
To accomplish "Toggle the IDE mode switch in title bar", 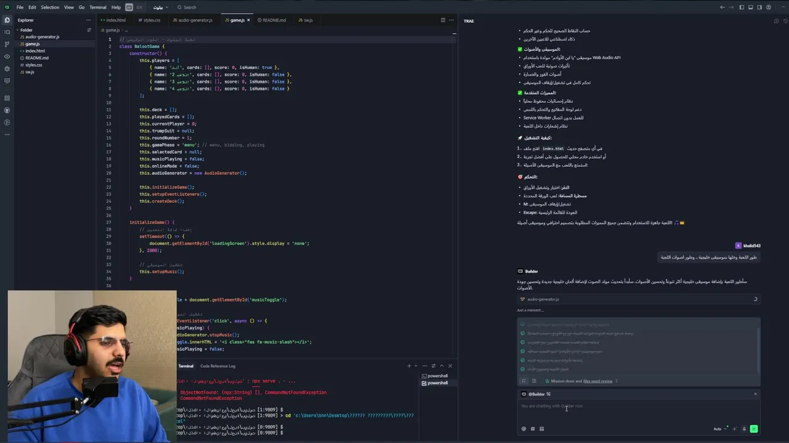I will pyautogui.click(x=133, y=7).
